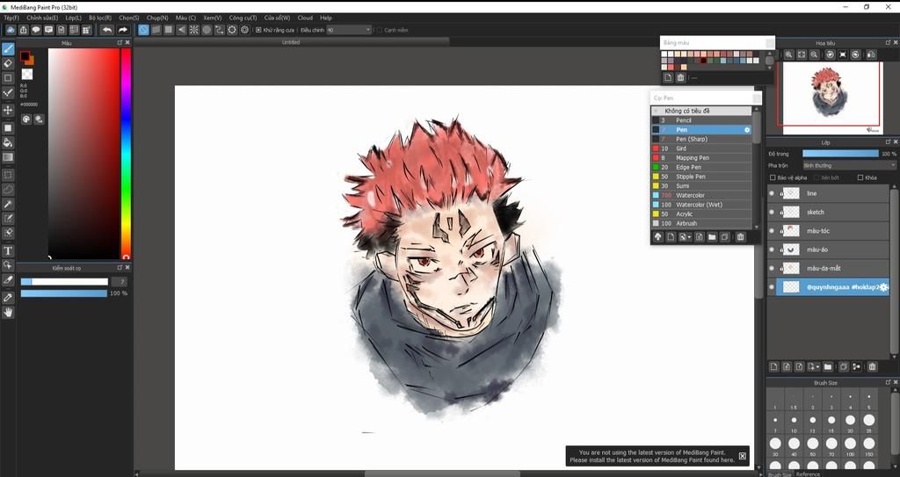Image resolution: width=900 pixels, height=477 pixels.
Task: Delete brush using brush panel trash icon
Action: tap(740, 237)
